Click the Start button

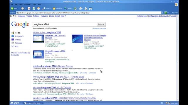[x=15, y=103]
